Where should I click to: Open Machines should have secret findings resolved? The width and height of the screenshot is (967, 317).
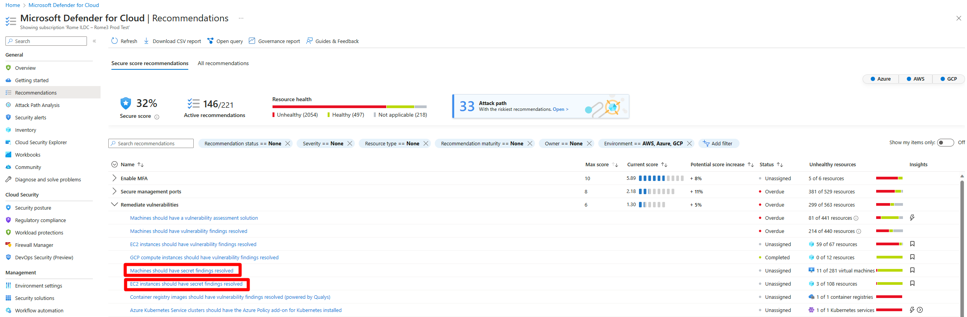pos(182,270)
